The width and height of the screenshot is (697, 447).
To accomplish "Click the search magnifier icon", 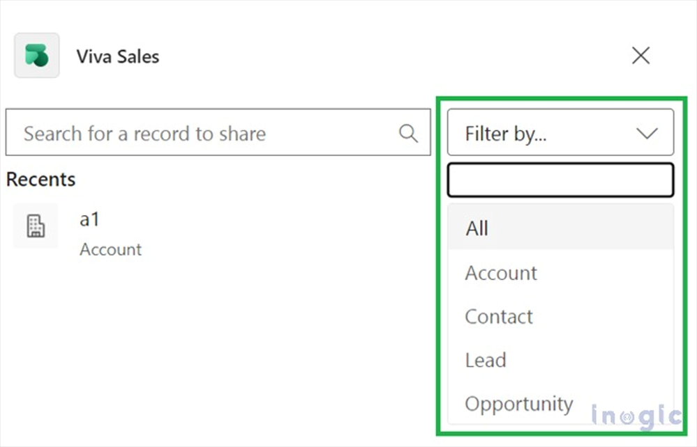I will click(408, 133).
